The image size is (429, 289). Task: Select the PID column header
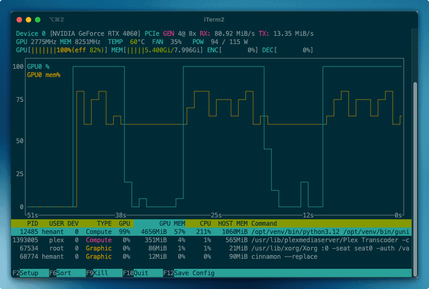click(33, 223)
